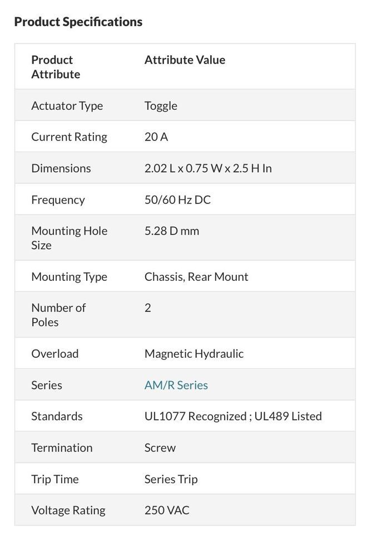The width and height of the screenshot is (372, 535).
Task: Click the Dimensions value text
Action: (208, 168)
